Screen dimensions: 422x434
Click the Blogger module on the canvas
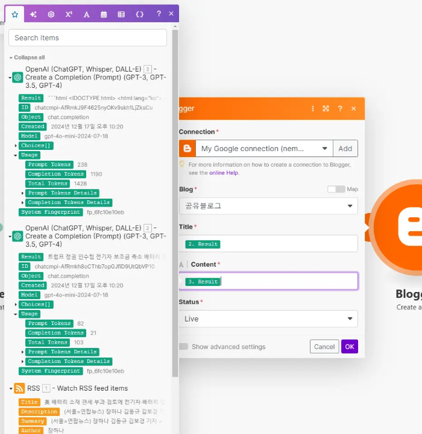[397, 227]
